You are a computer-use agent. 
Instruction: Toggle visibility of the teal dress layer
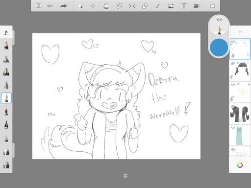point(233,128)
